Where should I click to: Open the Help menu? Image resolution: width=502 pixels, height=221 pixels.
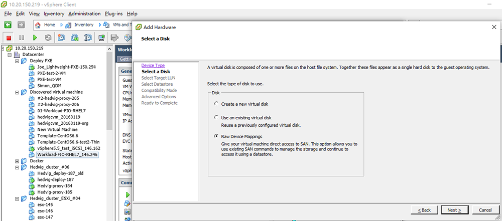coord(132,14)
